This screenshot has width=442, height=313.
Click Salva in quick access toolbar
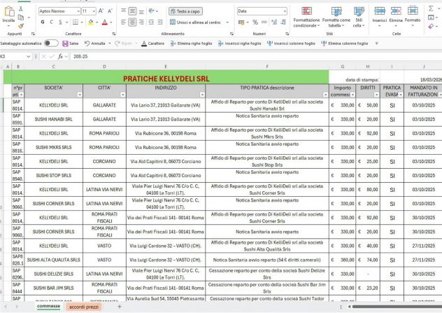[x=70, y=43]
